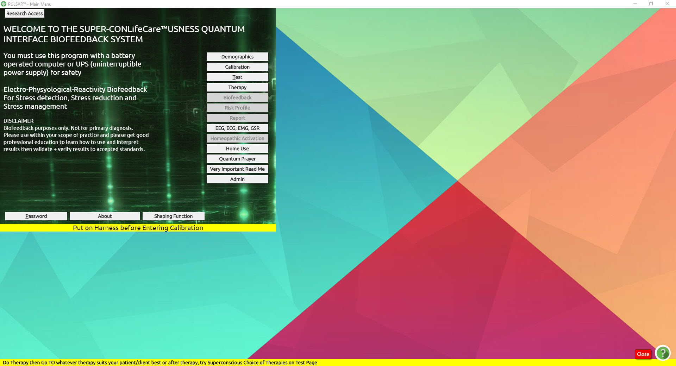
Task: Click the Calibration button
Action: tap(237, 67)
